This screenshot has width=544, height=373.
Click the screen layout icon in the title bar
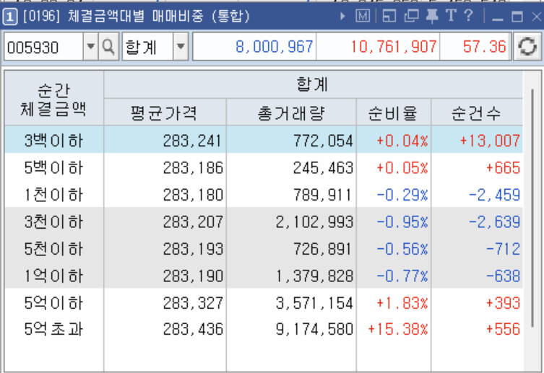389,16
